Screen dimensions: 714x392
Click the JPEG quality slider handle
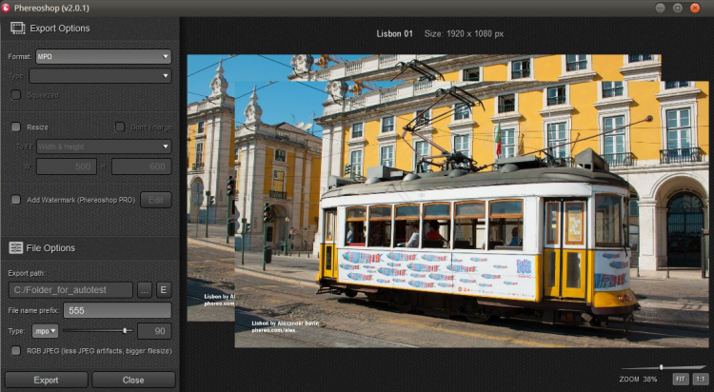click(125, 330)
